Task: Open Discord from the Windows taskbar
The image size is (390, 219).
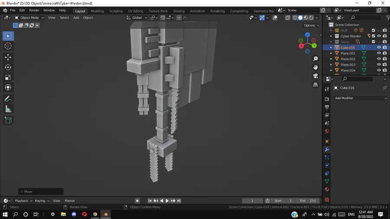Action: (x=74, y=214)
